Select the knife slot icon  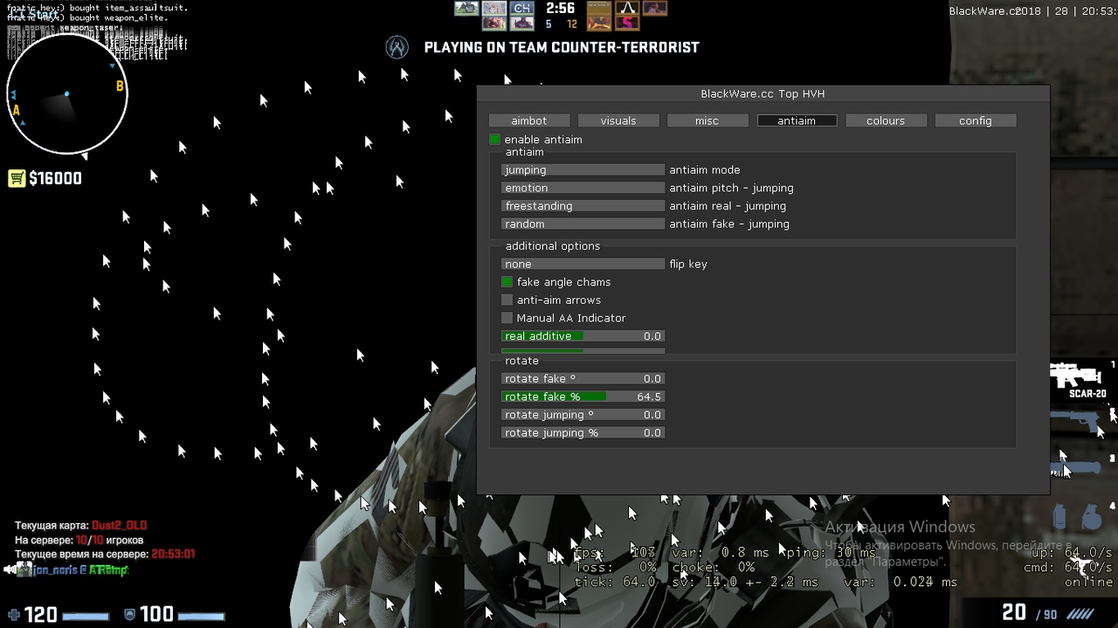[x=1075, y=467]
